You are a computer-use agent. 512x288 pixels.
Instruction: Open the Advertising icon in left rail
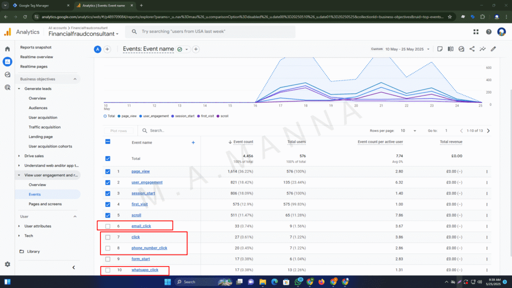7,87
